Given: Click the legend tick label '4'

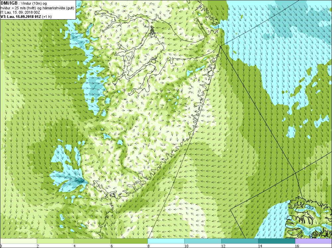Looking at the screenshot, I should coord(75,246).
